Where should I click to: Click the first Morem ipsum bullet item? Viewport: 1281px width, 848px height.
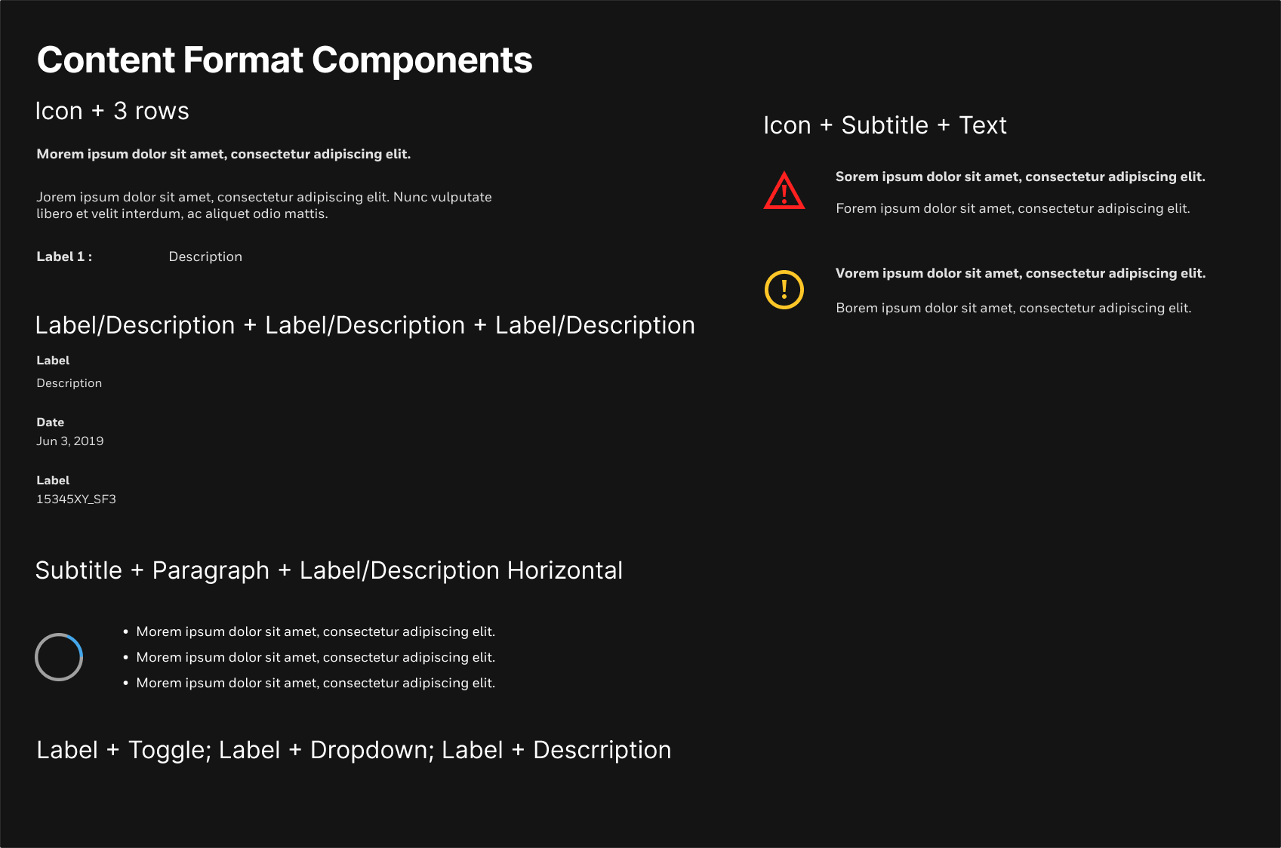(x=316, y=631)
